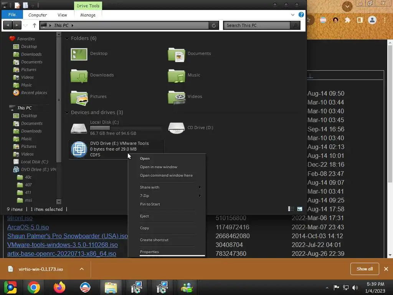This screenshot has width=393, height=295.
Task: Open the Downloads folder in the Folders group
Action: [79, 76]
